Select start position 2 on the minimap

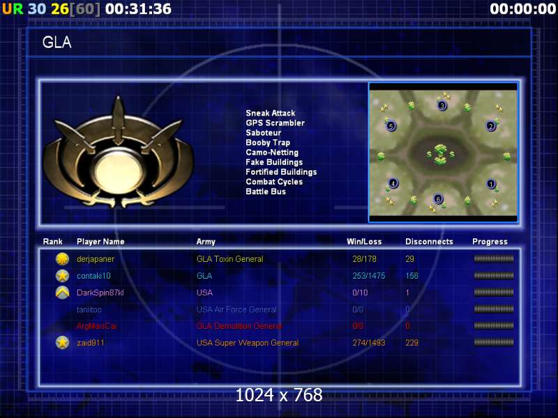pyautogui.click(x=491, y=126)
